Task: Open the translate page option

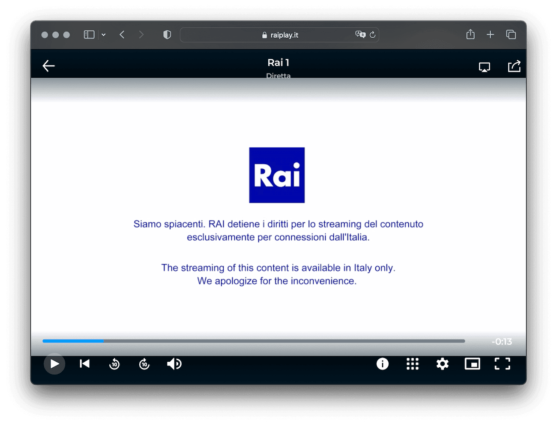Action: click(360, 35)
